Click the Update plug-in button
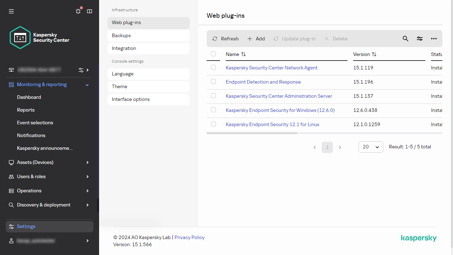 (x=294, y=39)
